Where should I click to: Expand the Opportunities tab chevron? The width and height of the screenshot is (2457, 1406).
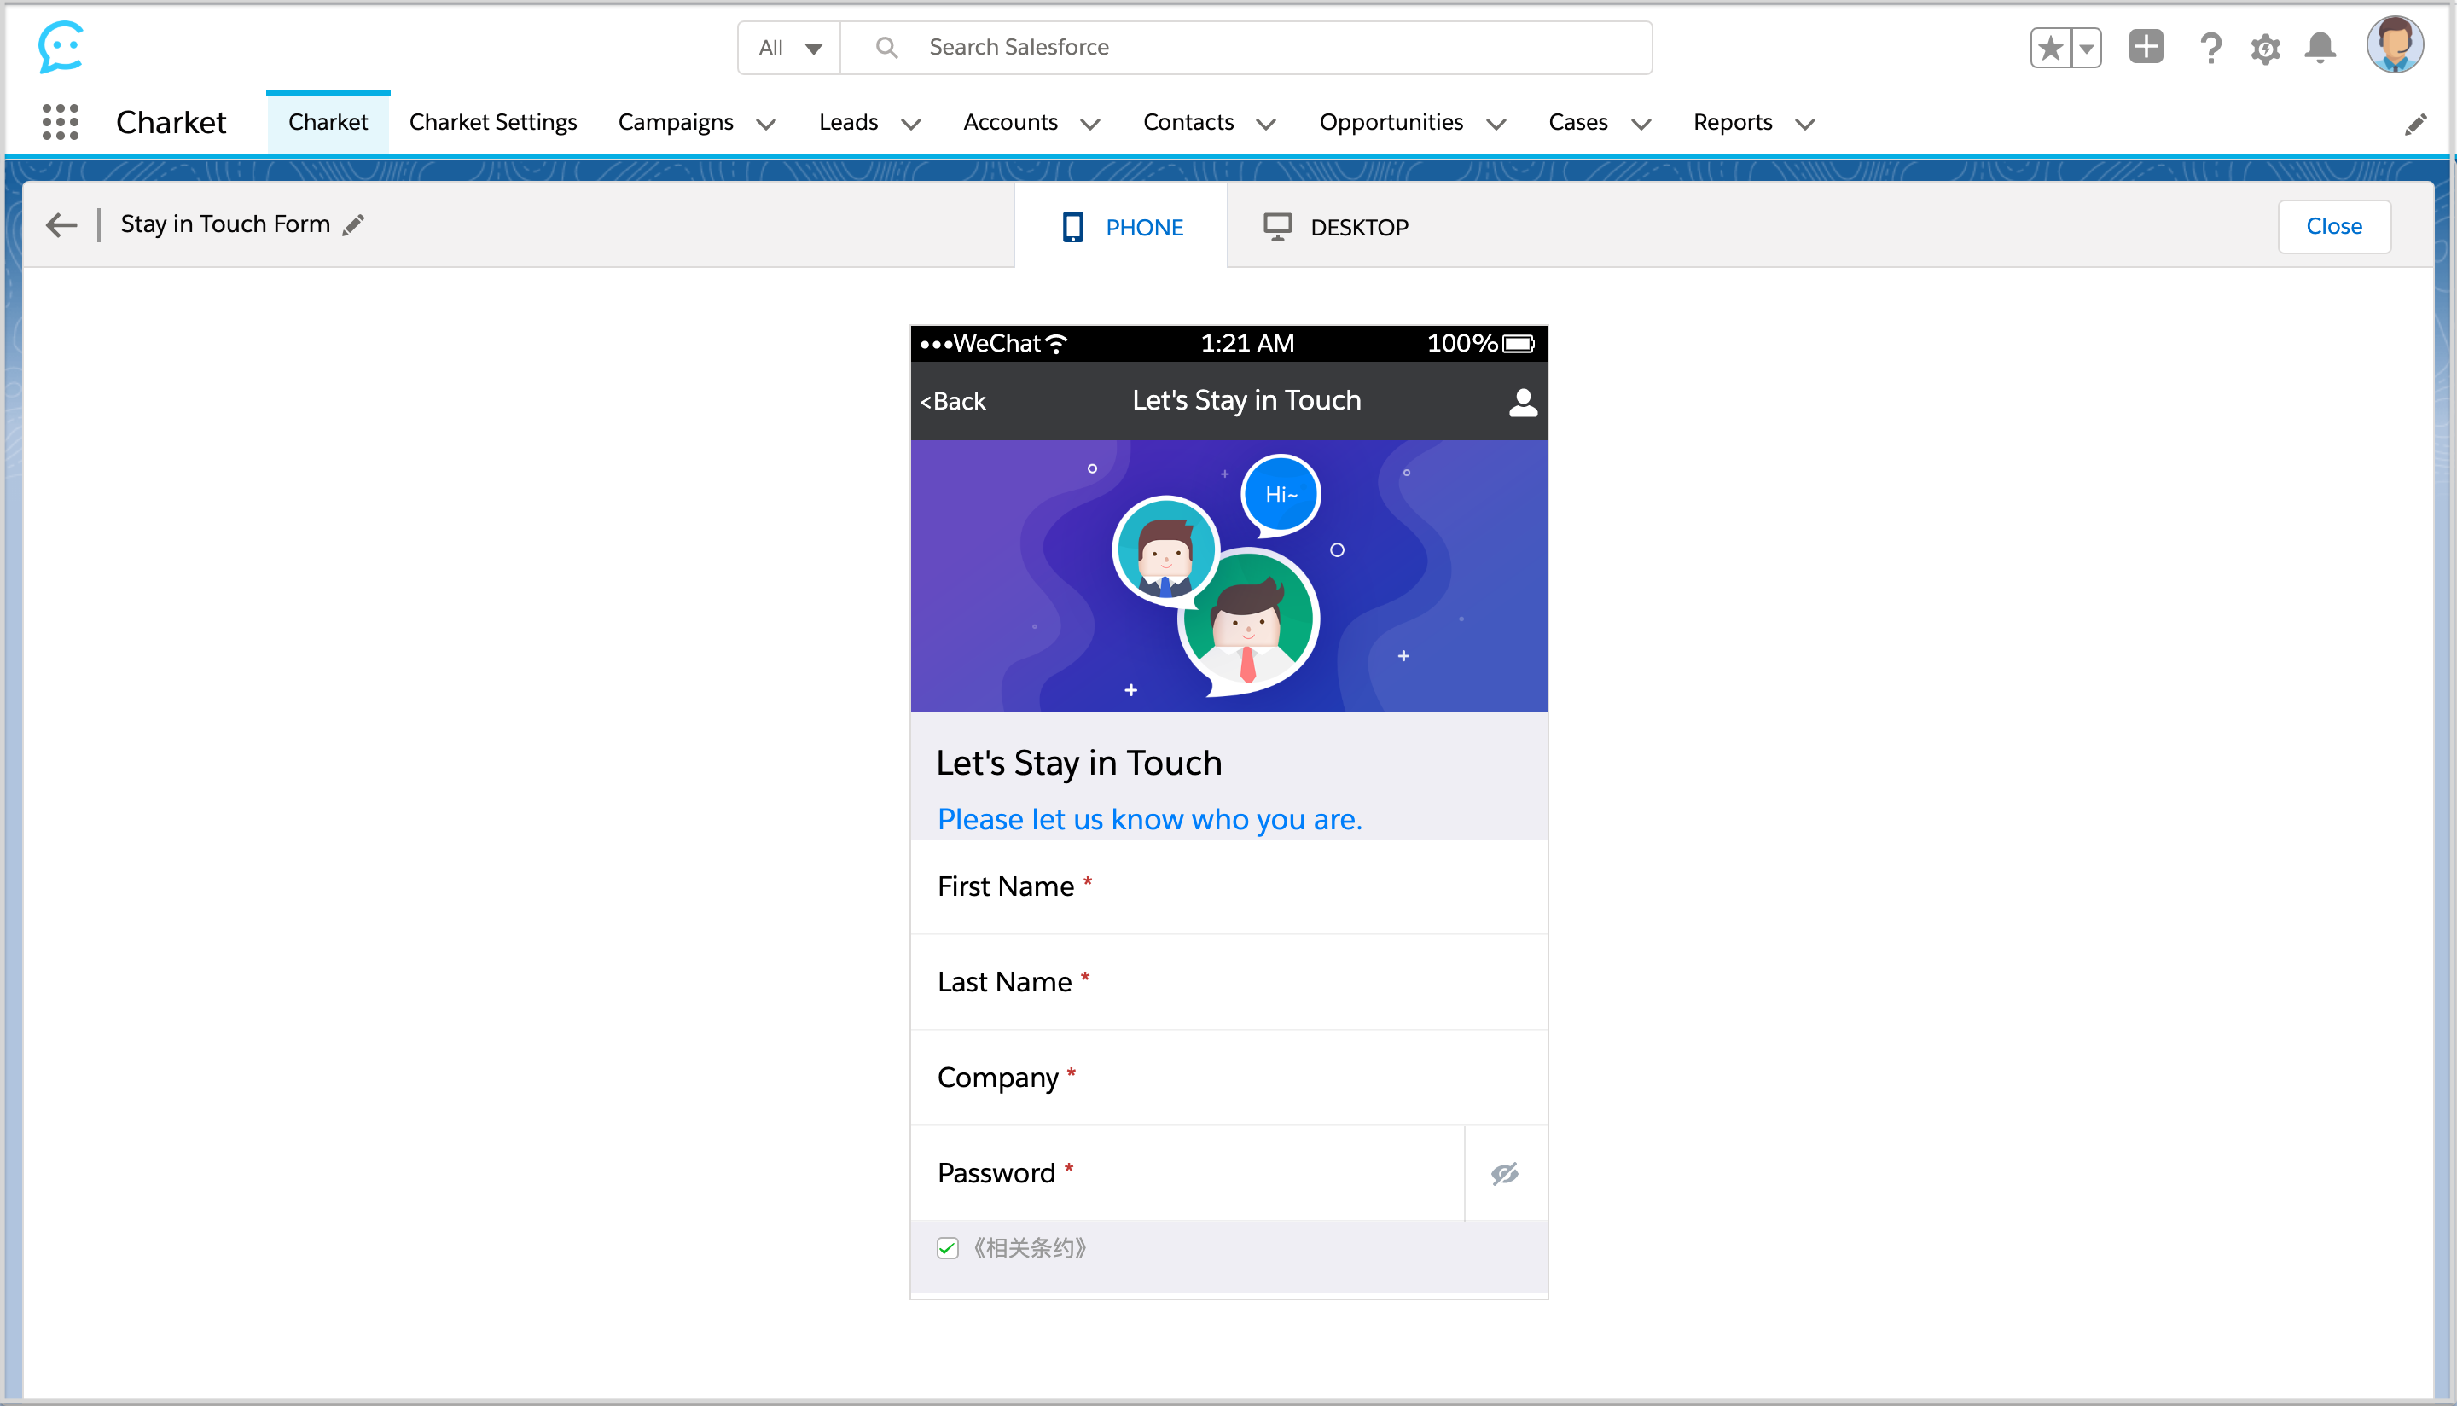tap(1496, 124)
